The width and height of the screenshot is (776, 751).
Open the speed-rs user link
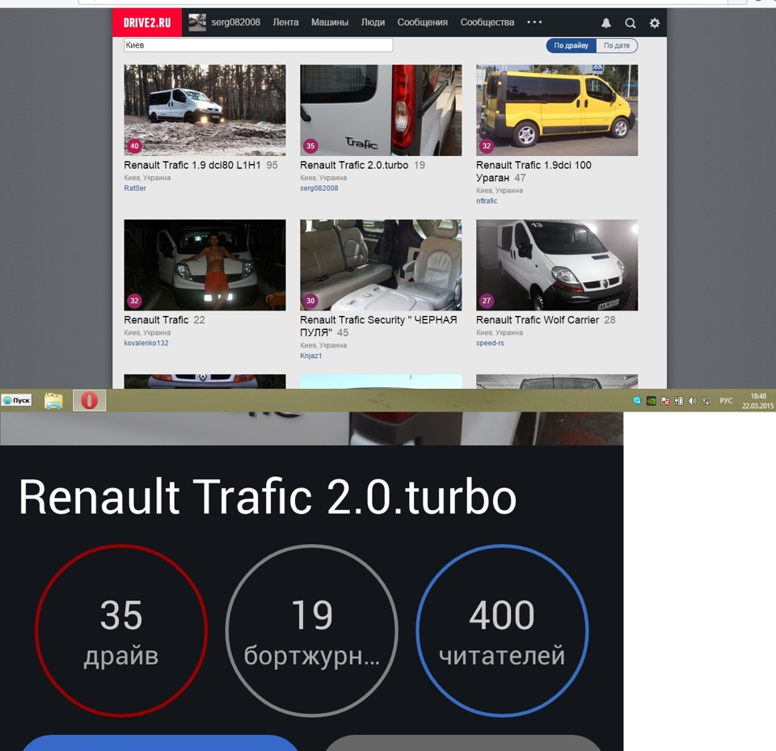pos(490,343)
